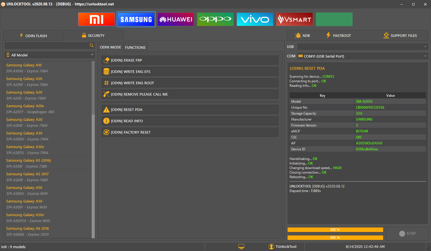
Task: Click the SM-A205S model value
Action: [364, 102]
